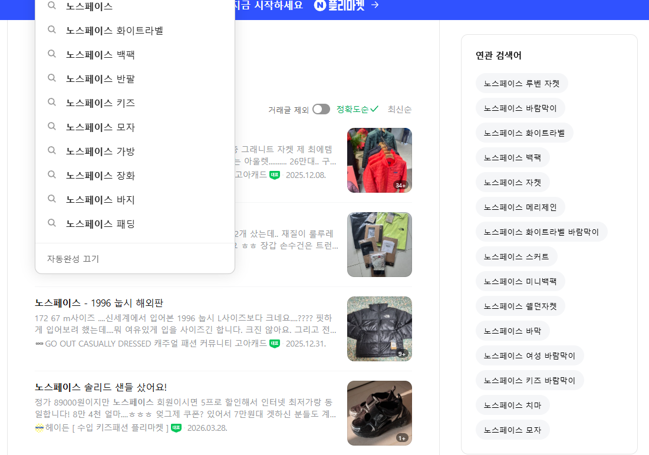Select the 노스페이스 키즈 autocomplete suggestion
This screenshot has width=649, height=455.
click(135, 103)
